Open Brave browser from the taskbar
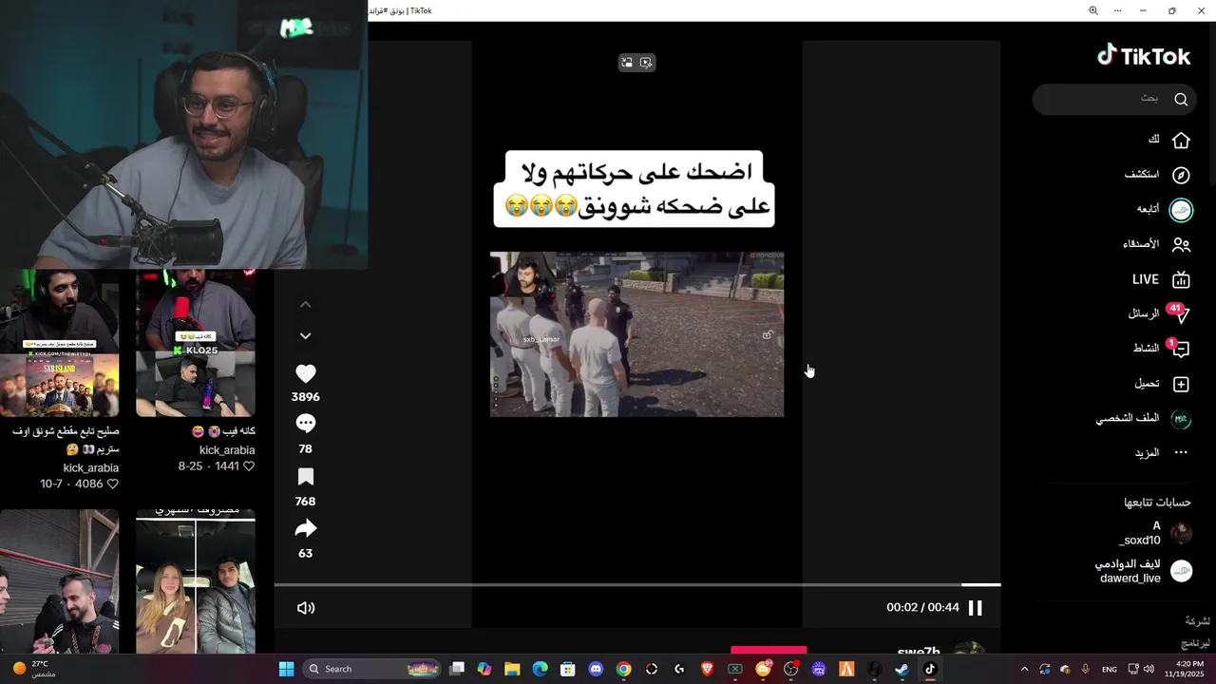This screenshot has width=1216, height=684. pyautogui.click(x=707, y=669)
